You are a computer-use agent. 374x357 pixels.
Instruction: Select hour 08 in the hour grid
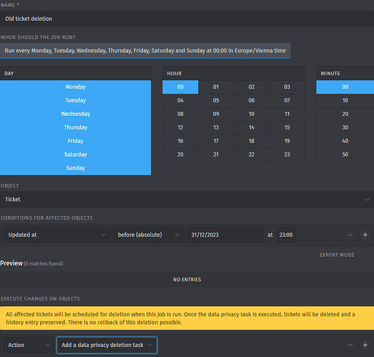(x=180, y=114)
